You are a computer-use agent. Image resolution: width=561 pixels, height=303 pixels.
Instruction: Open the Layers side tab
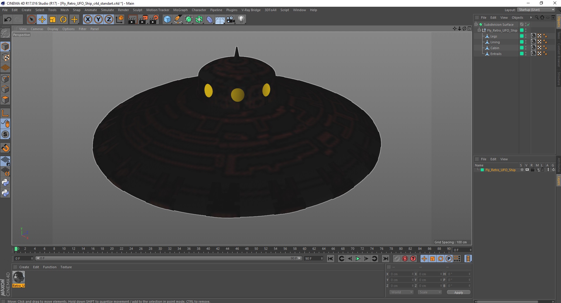point(559,181)
